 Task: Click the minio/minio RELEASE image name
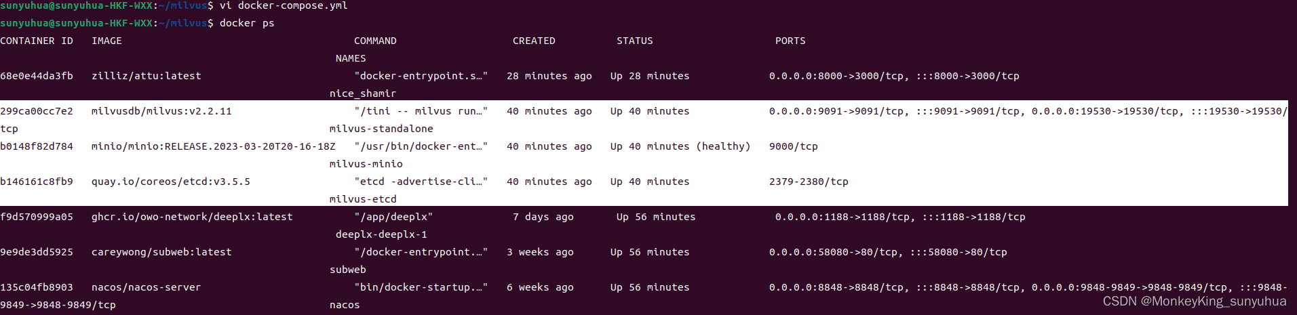(x=214, y=146)
